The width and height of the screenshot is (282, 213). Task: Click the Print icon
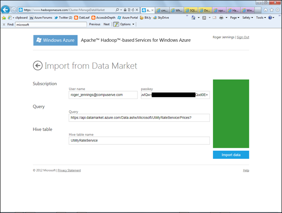pyautogui.click(x=221, y=18)
